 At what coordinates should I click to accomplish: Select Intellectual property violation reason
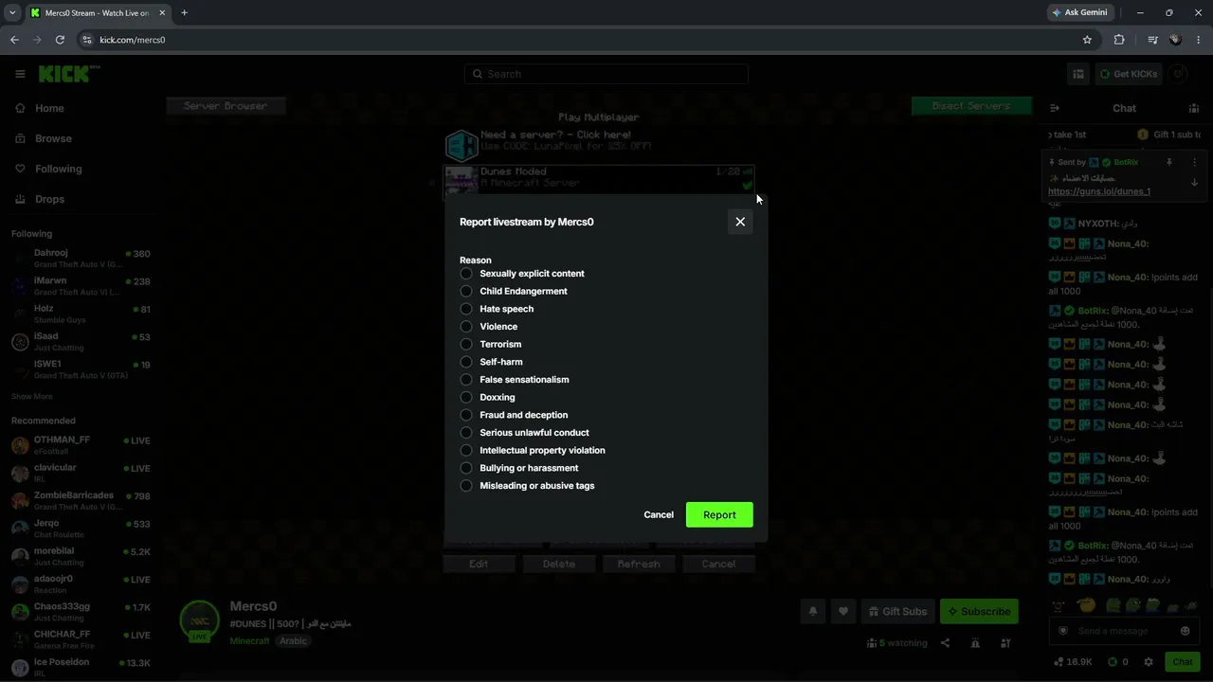[x=466, y=451]
